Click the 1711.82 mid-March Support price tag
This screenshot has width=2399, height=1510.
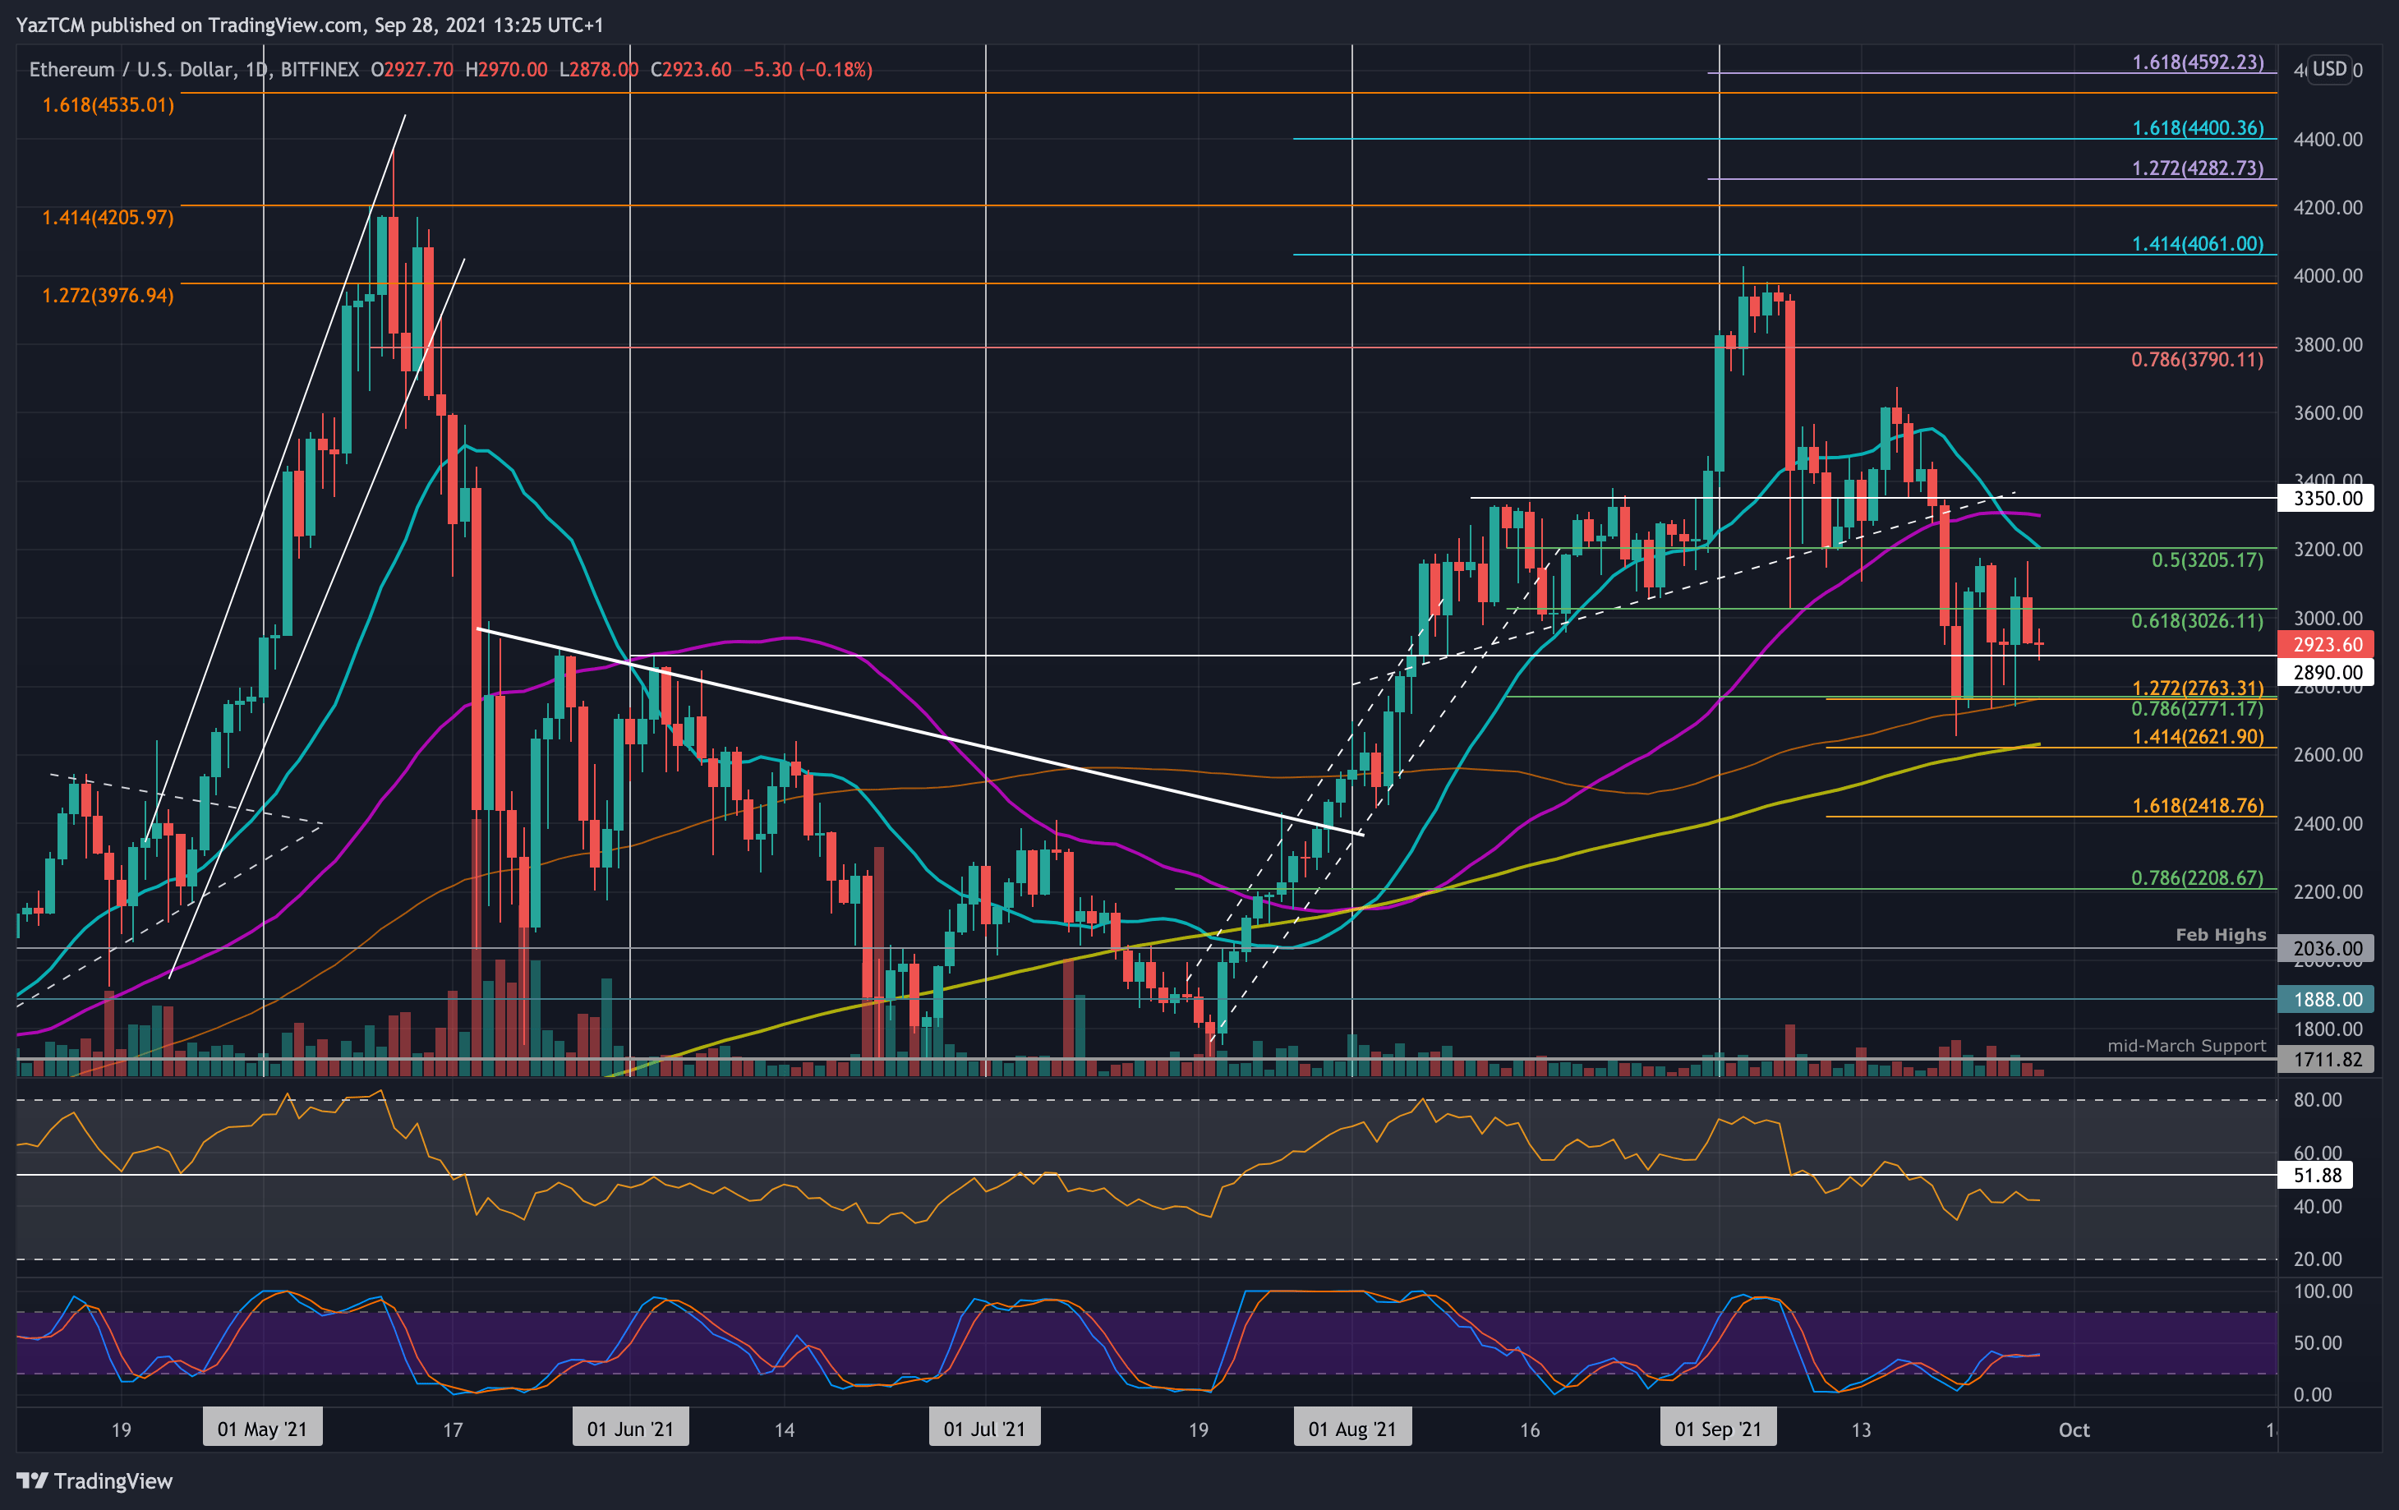[2326, 1059]
